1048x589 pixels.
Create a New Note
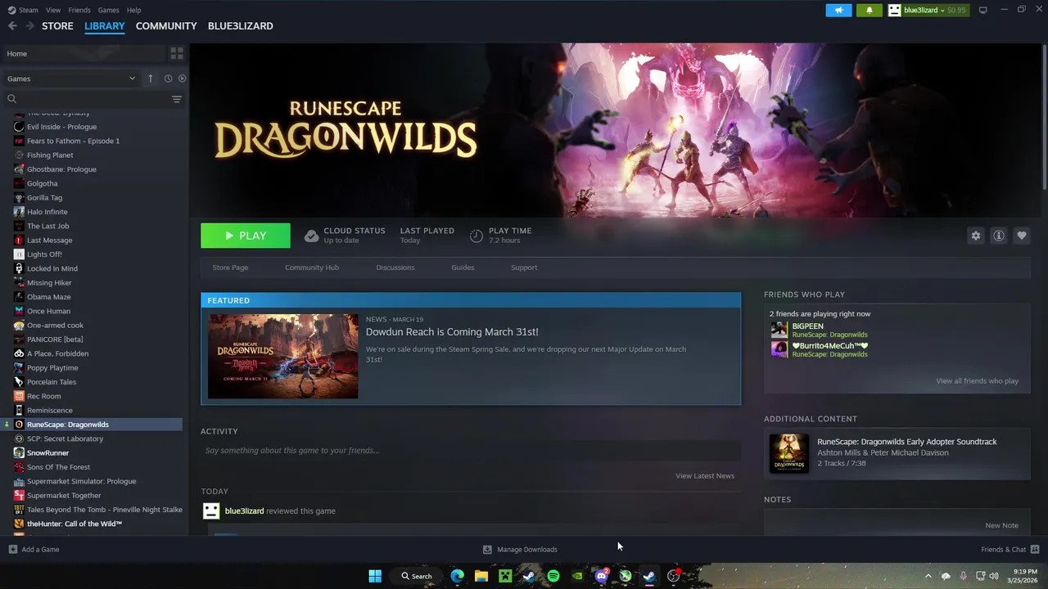1001,525
